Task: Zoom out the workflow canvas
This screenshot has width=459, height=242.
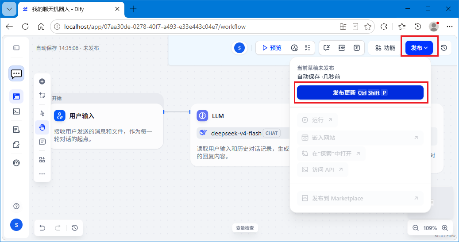Action: [x=415, y=228]
